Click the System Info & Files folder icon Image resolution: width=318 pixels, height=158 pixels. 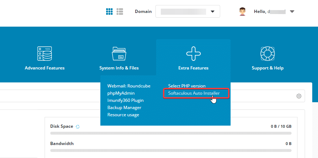tap(119, 54)
